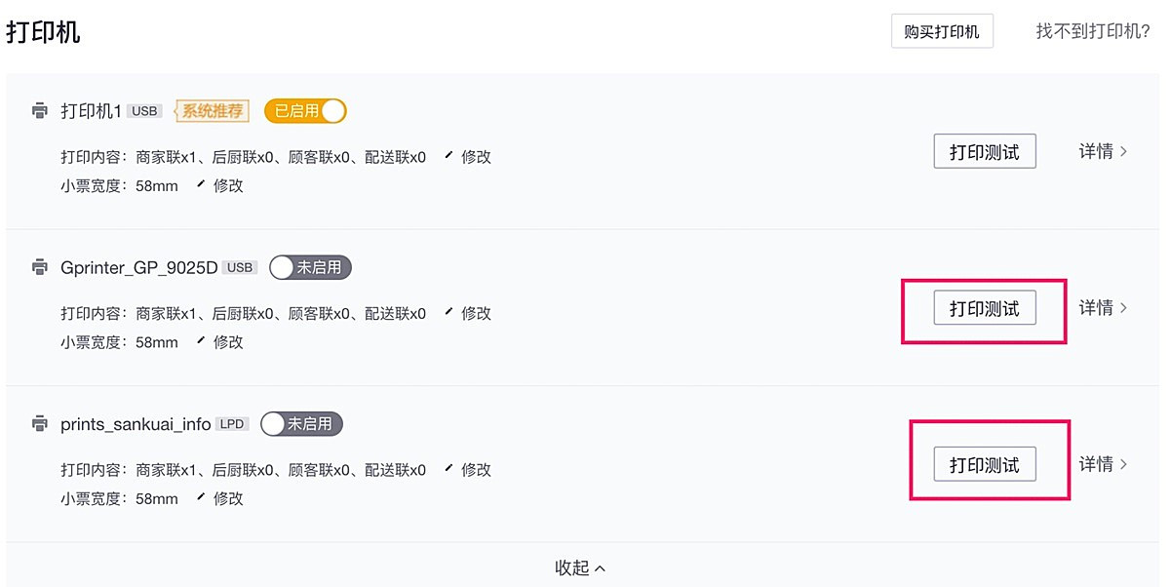Click the printer icon beside 打印机1
The width and height of the screenshot is (1170, 587).
(x=40, y=111)
